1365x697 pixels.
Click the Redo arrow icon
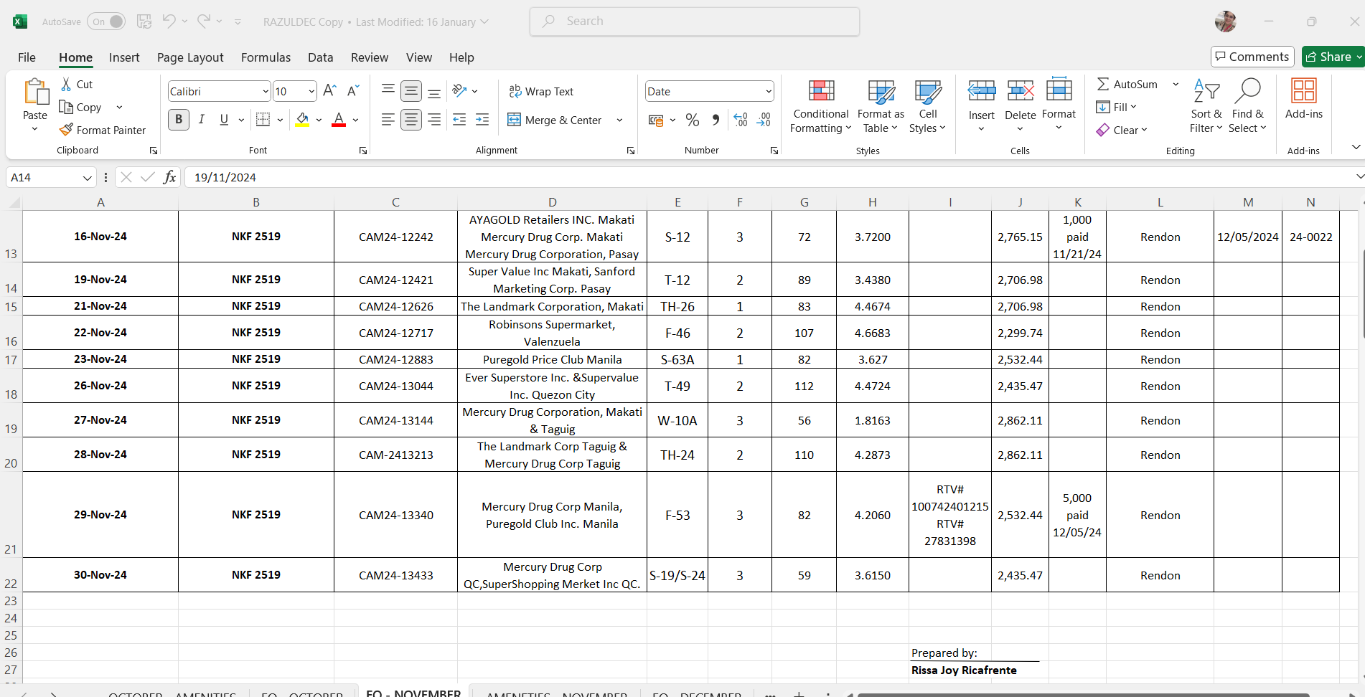(x=204, y=22)
